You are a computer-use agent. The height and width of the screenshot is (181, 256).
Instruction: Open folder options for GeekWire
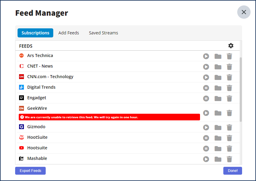218,113
